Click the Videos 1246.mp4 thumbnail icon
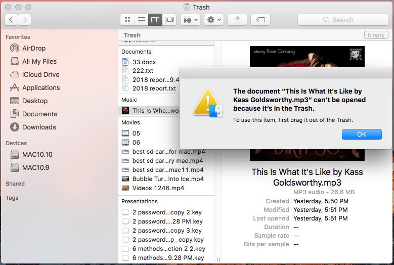Screen dimensions: 394x265 125,188
